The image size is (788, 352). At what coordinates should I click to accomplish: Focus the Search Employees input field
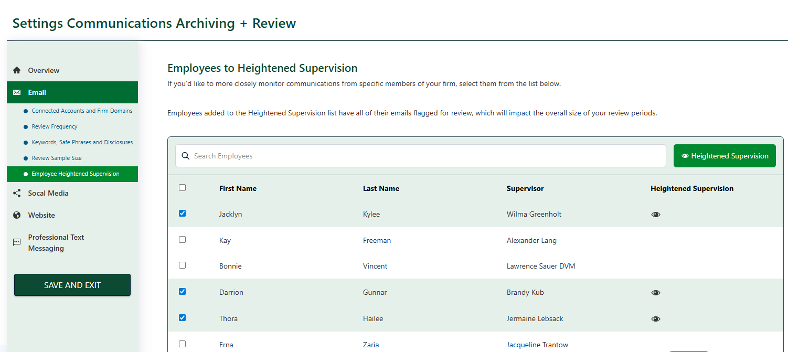tap(425, 156)
